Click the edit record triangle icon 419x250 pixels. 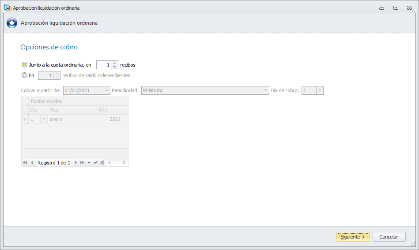[89, 163]
